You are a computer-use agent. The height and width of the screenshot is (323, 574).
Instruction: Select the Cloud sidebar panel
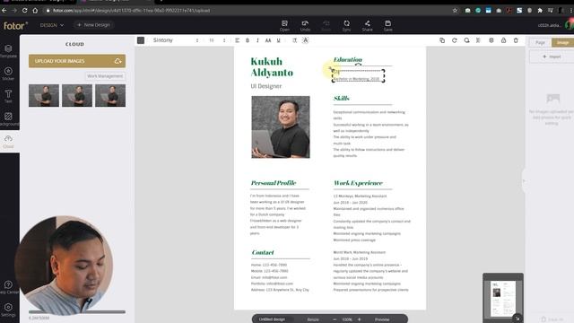point(8,142)
